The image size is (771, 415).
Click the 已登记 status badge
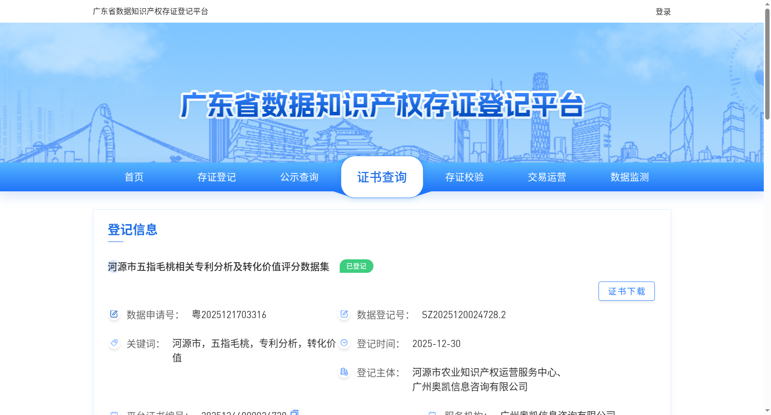click(357, 266)
